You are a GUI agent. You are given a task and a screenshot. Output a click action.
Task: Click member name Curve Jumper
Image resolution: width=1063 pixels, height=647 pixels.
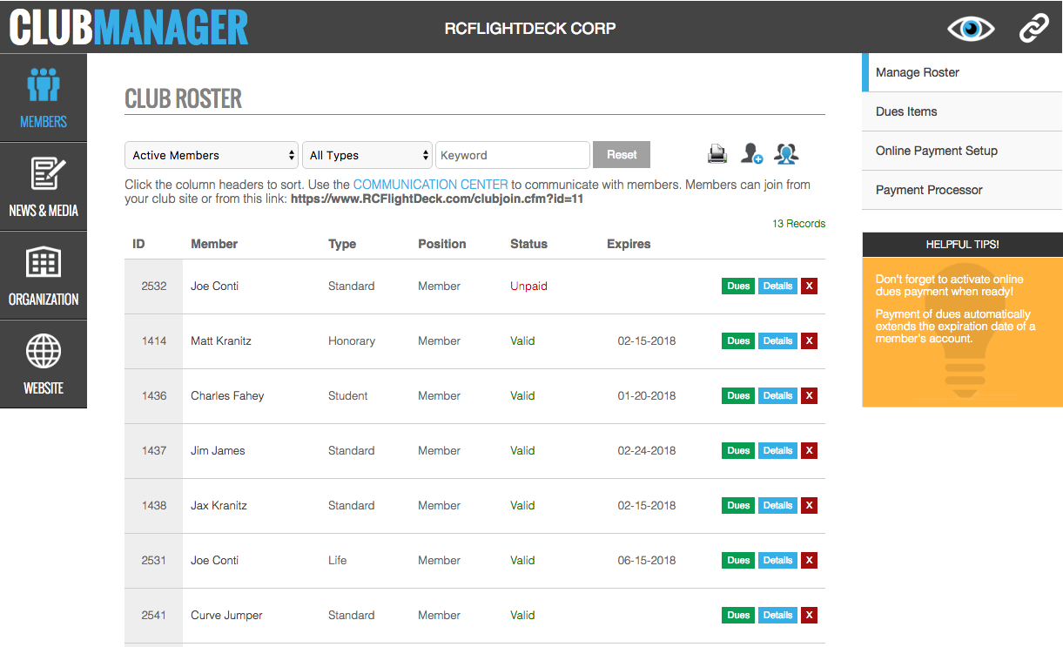[226, 615]
